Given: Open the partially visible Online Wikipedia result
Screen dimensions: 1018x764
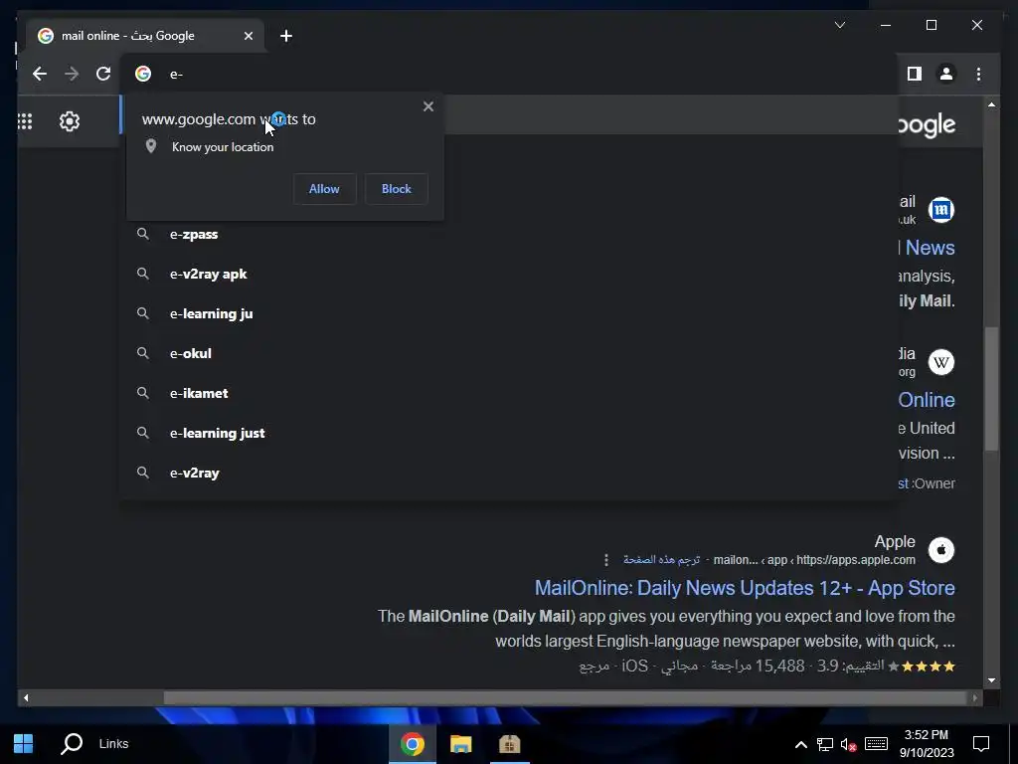Looking at the screenshot, I should pos(927,400).
